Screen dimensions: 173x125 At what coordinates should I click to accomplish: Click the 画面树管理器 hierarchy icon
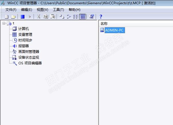pos(14,51)
